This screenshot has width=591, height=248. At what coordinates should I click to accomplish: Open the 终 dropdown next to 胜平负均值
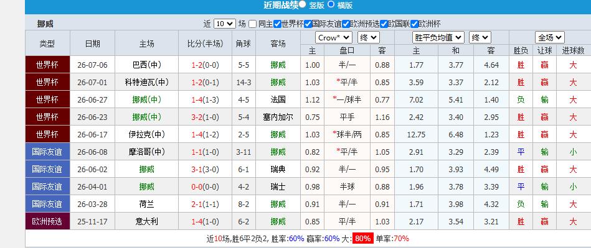(480, 38)
